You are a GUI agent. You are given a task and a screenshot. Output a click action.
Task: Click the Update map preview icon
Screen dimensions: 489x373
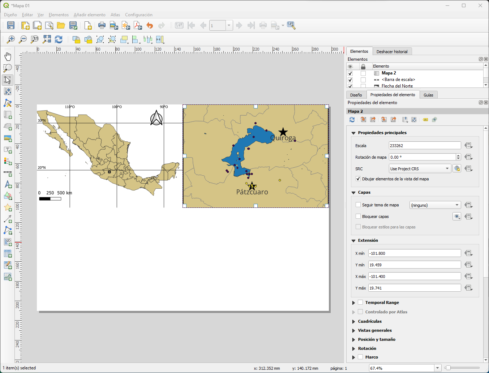pyautogui.click(x=352, y=120)
